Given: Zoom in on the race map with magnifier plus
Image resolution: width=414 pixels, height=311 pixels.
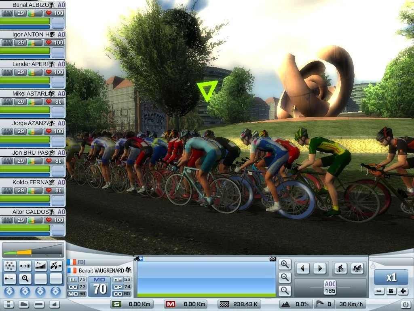Looking at the screenshot, I should tap(285, 264).
